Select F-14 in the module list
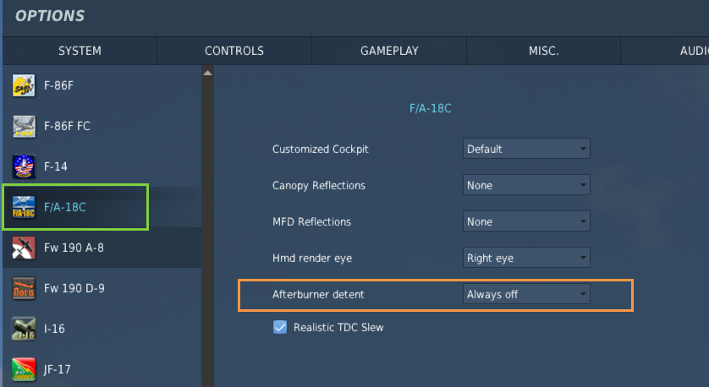 102,166
